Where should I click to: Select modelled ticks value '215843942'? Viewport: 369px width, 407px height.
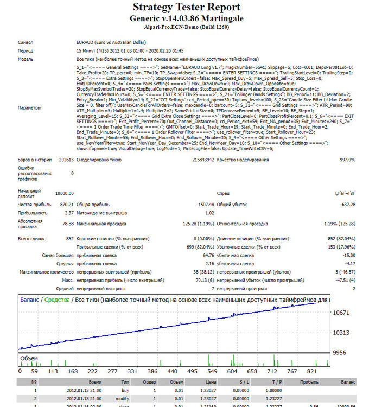203,160
